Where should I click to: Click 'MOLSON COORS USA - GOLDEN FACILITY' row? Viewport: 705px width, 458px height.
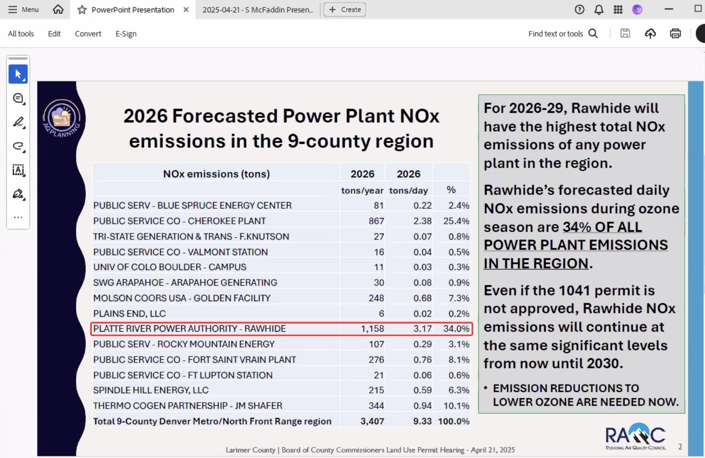281,298
